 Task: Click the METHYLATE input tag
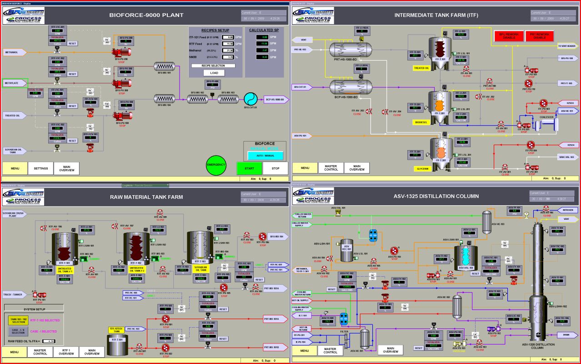15,83
